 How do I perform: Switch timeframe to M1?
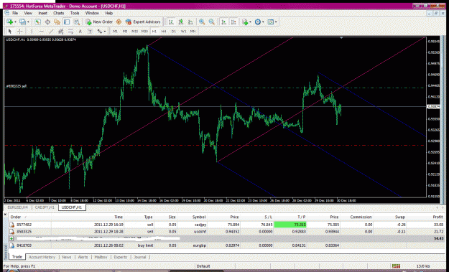115,31
